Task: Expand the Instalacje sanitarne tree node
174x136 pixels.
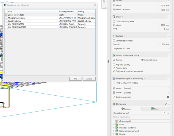Action: click(114, 128)
